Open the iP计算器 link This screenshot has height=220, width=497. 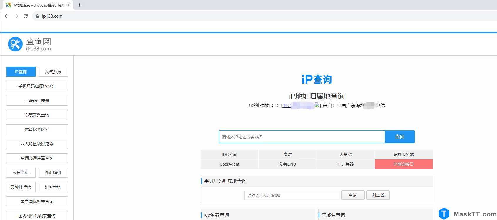346,164
